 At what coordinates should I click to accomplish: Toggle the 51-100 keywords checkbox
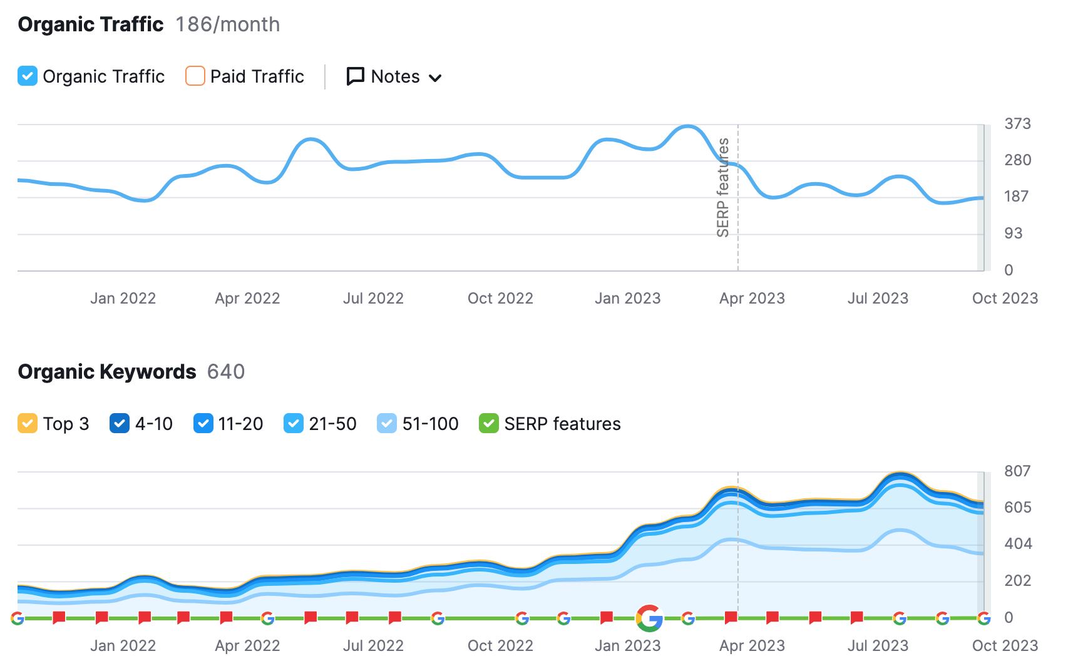coord(387,424)
